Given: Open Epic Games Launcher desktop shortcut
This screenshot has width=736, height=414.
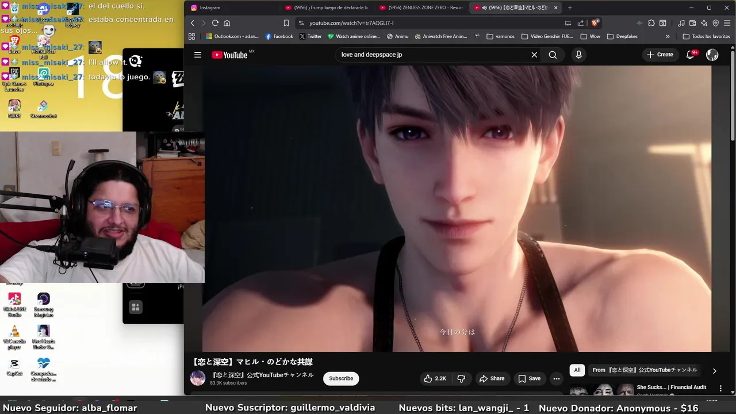Looking at the screenshot, I should [14, 79].
